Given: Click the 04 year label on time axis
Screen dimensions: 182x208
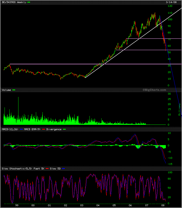Looking at the screenshot, I should (98, 205).
